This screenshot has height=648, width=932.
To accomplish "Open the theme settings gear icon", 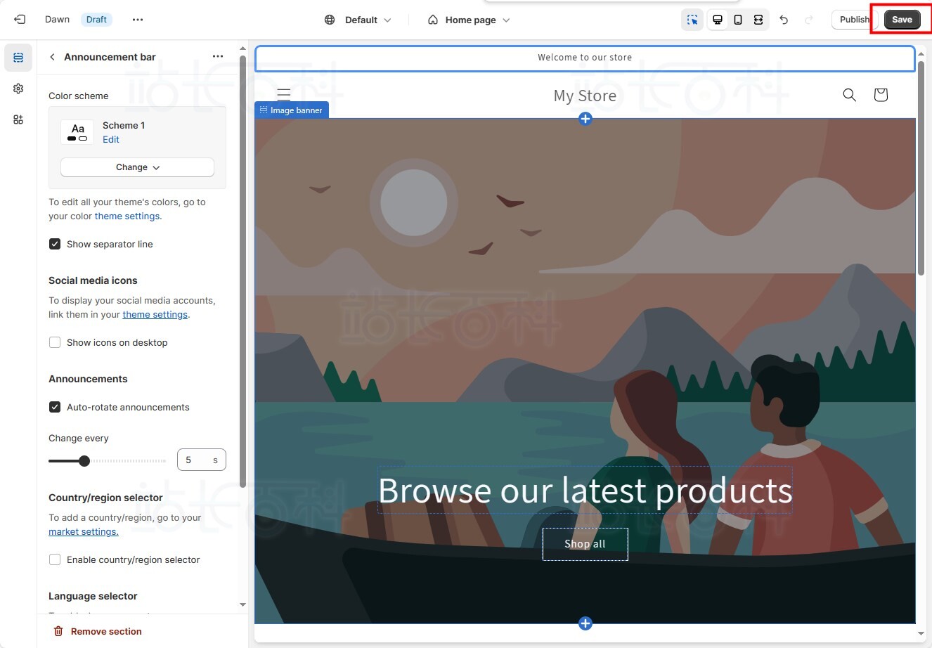I will (x=18, y=89).
